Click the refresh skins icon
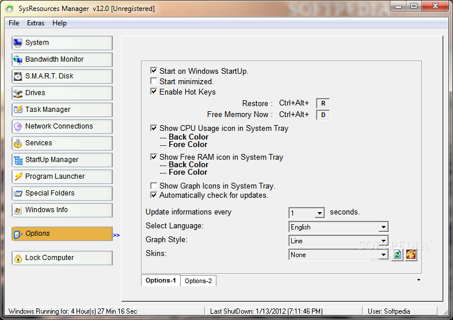The height and width of the screenshot is (320, 453). click(x=398, y=255)
